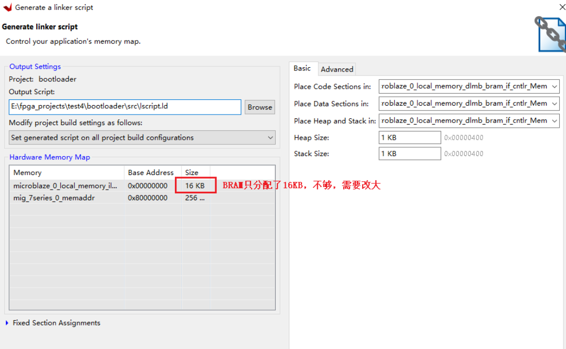Switch to the Advanced tab
The width and height of the screenshot is (566, 349).
tap(337, 69)
